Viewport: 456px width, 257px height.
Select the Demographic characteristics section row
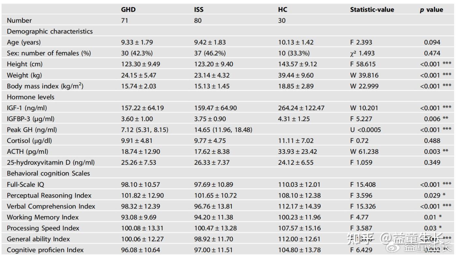(x=50, y=32)
